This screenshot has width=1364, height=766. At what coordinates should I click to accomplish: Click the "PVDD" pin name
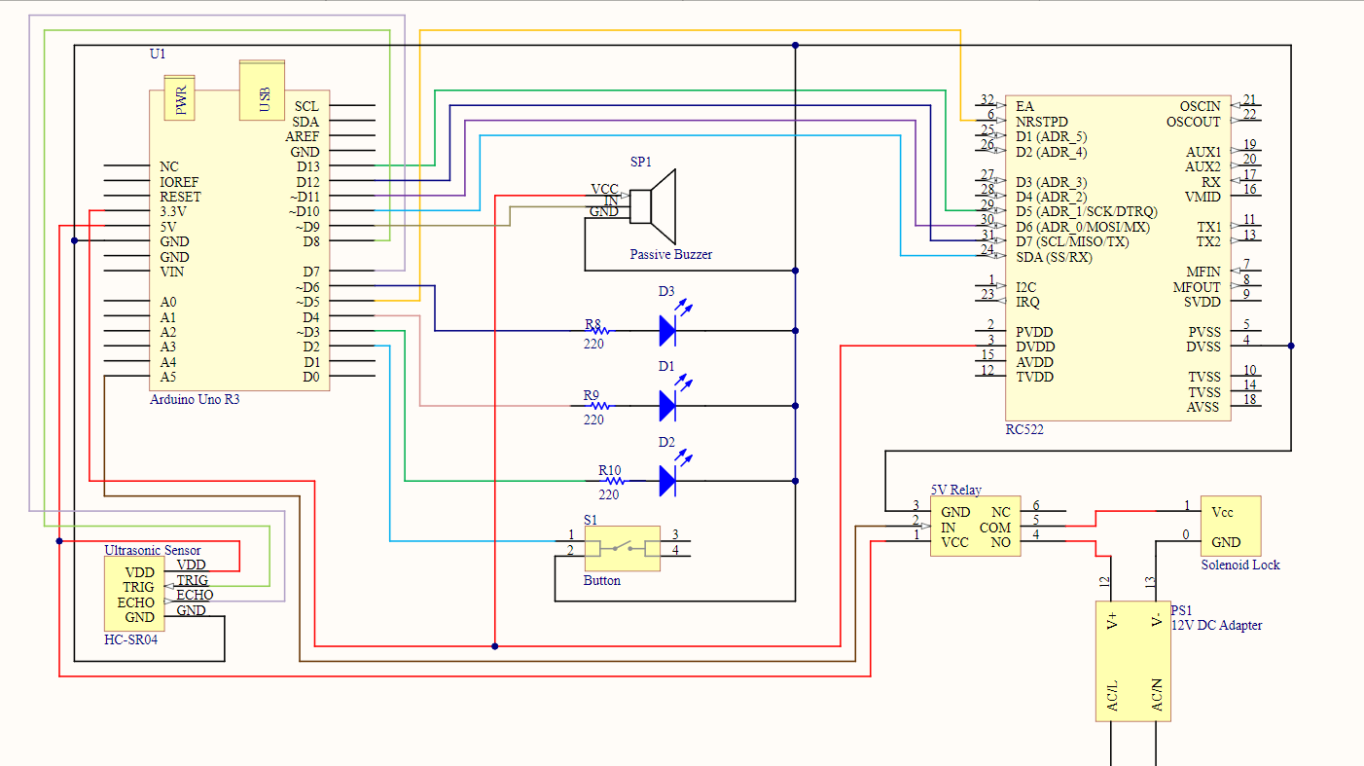(1034, 332)
